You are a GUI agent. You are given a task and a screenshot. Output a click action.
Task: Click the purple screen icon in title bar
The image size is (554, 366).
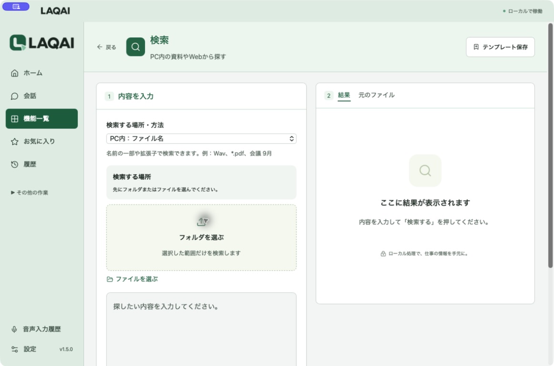click(16, 6)
